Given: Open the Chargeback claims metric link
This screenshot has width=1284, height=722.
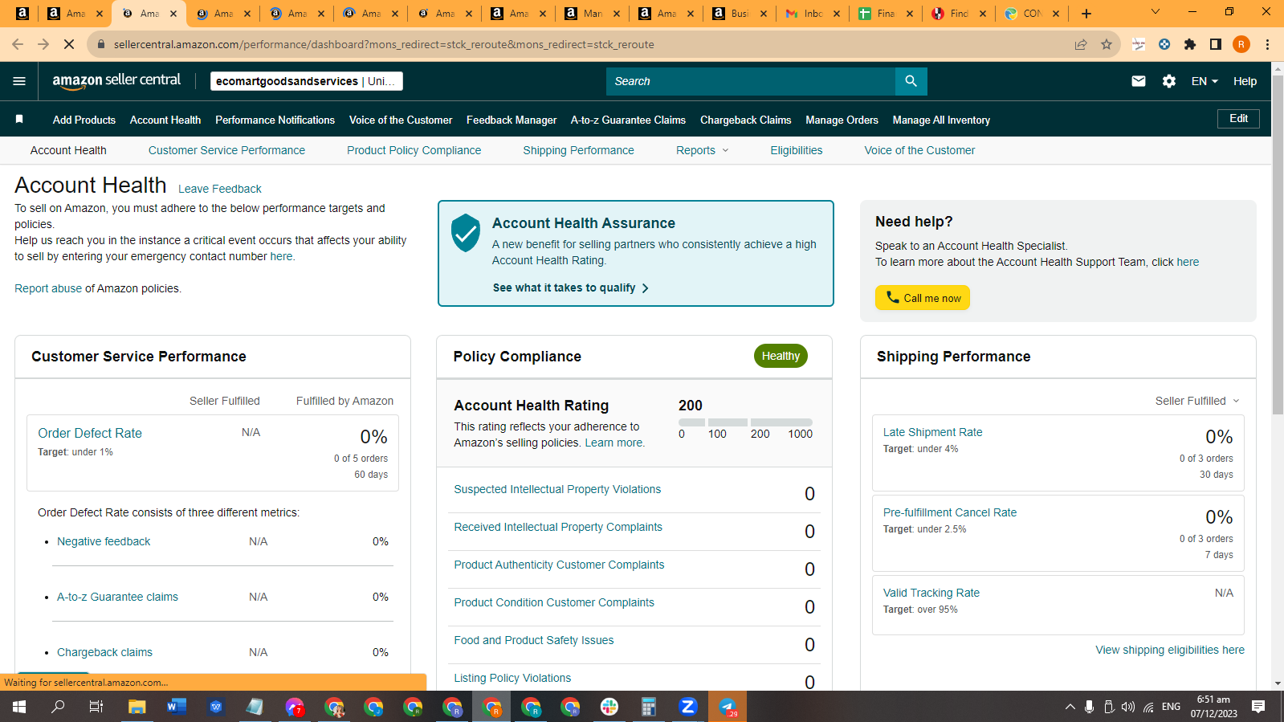Looking at the screenshot, I should [104, 652].
